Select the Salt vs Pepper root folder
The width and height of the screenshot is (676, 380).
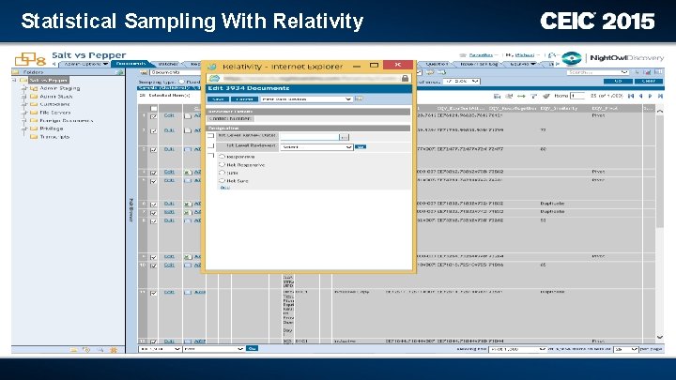(48, 80)
